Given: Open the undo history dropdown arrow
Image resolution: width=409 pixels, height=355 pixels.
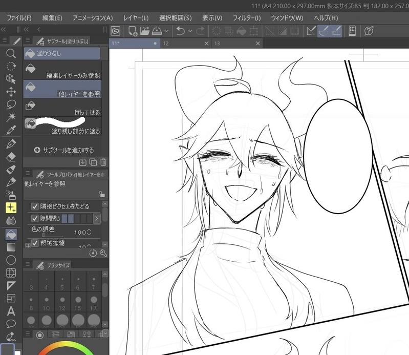Looking at the screenshot, I should [190, 31].
